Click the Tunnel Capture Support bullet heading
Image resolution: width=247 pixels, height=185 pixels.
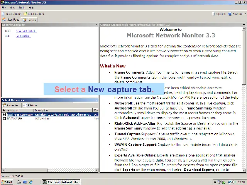pyautogui.click(x=135, y=134)
